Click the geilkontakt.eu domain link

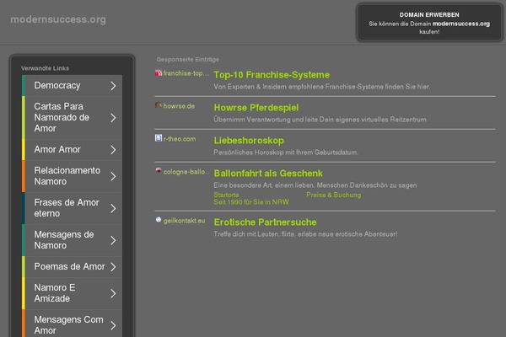point(184,221)
